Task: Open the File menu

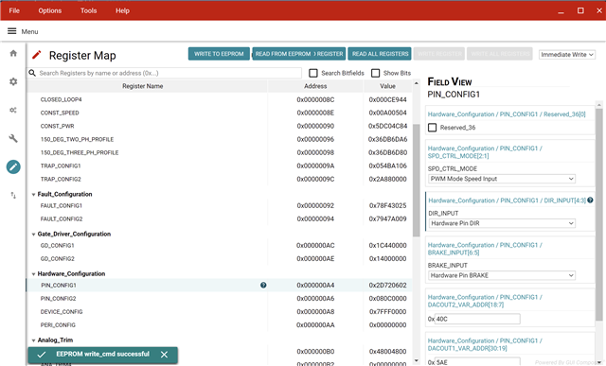Action: pyautogui.click(x=14, y=10)
